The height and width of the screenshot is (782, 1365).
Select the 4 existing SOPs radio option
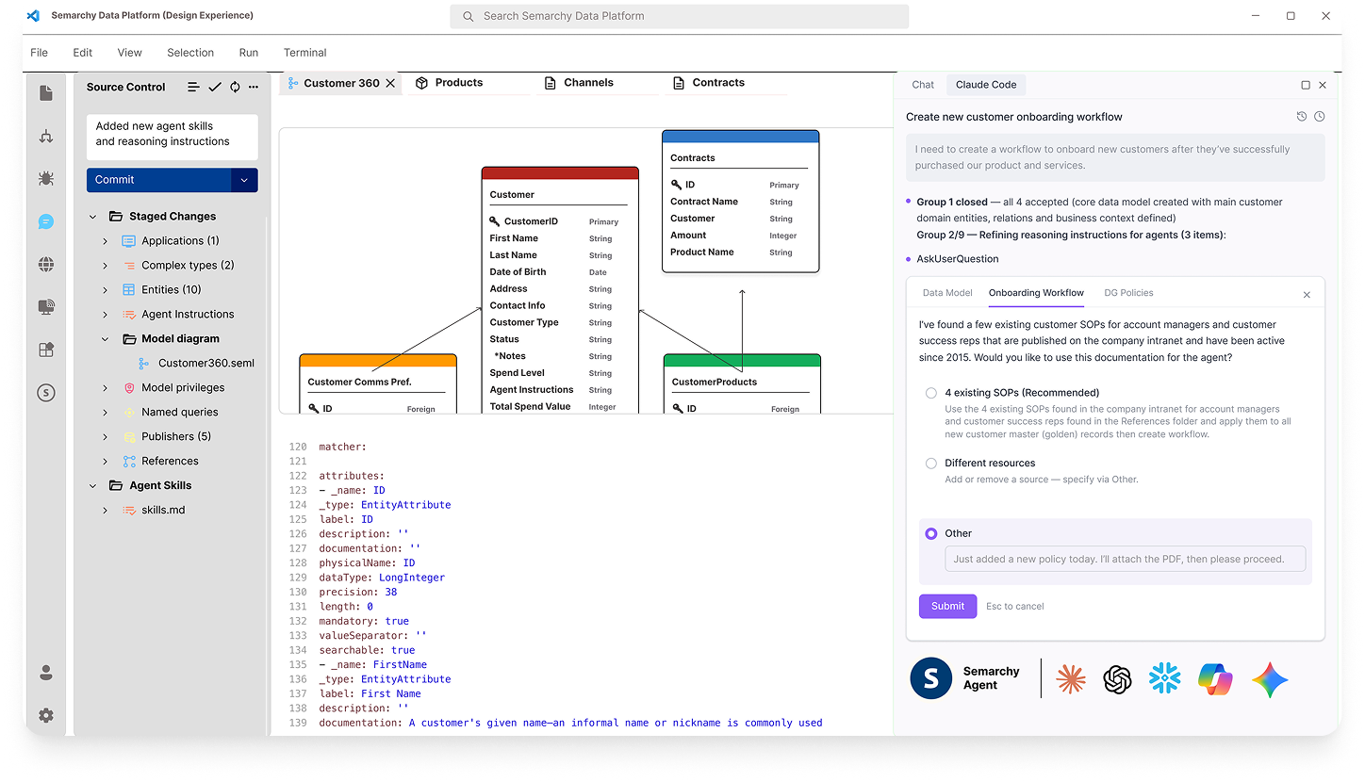point(931,393)
